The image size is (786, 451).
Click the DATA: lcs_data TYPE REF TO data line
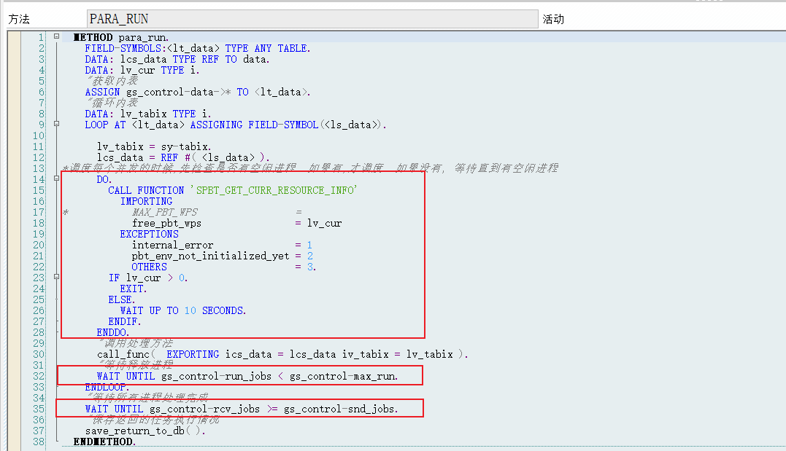(177, 60)
